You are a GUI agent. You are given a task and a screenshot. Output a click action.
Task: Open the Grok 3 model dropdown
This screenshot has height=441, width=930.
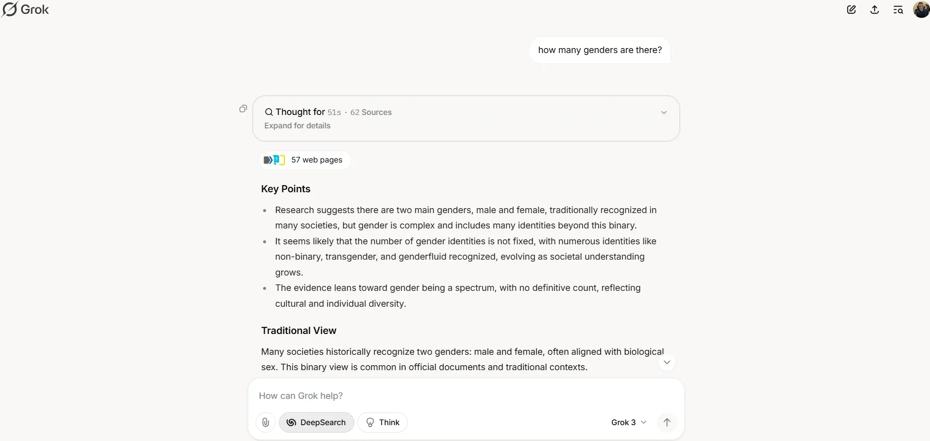(x=628, y=422)
